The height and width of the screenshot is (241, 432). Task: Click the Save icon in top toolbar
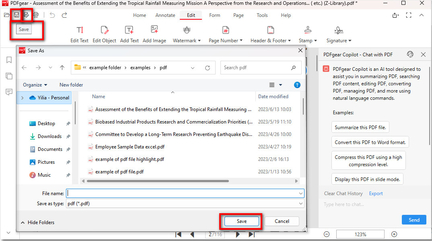(16, 15)
